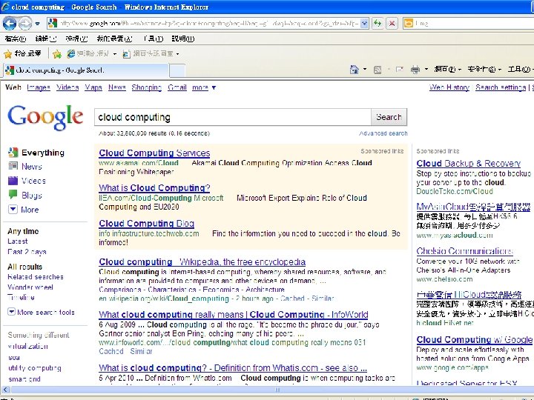Click the Google Search button
This screenshot has height=400, width=534.
point(389,117)
